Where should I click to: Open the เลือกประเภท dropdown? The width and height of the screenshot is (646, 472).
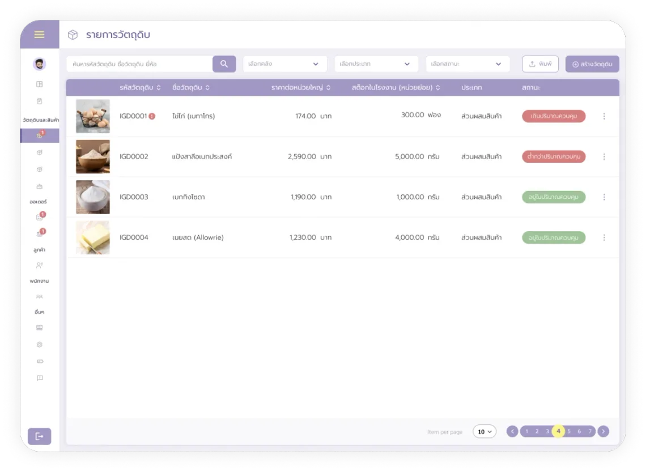[x=376, y=64]
